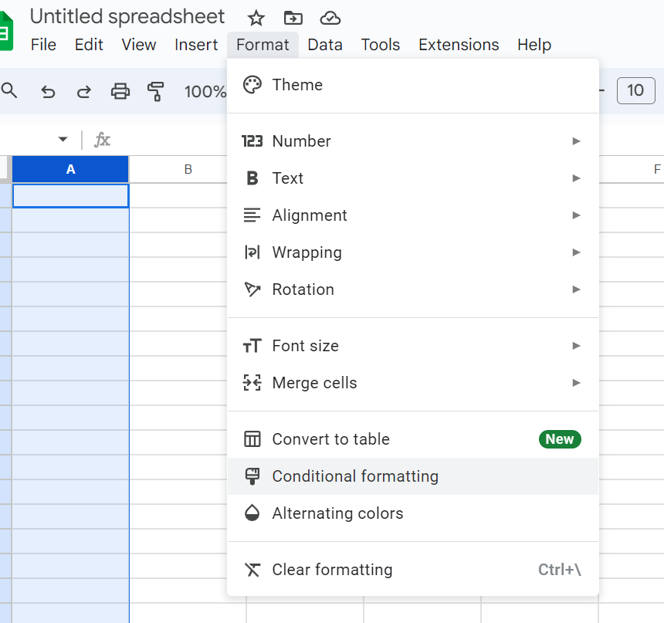This screenshot has width=664, height=623.
Task: Click the redo arrow in the toolbar
Action: pos(83,92)
